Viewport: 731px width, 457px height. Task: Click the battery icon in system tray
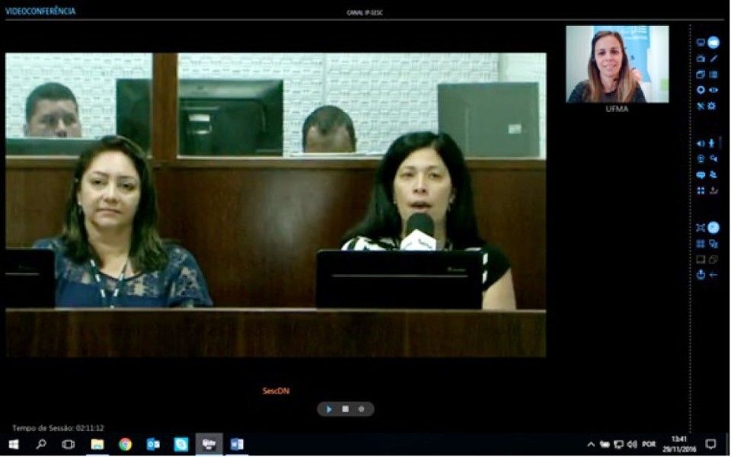[x=605, y=444]
